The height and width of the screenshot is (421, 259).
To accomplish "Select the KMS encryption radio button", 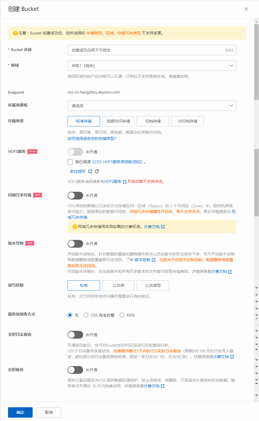I will (122, 315).
